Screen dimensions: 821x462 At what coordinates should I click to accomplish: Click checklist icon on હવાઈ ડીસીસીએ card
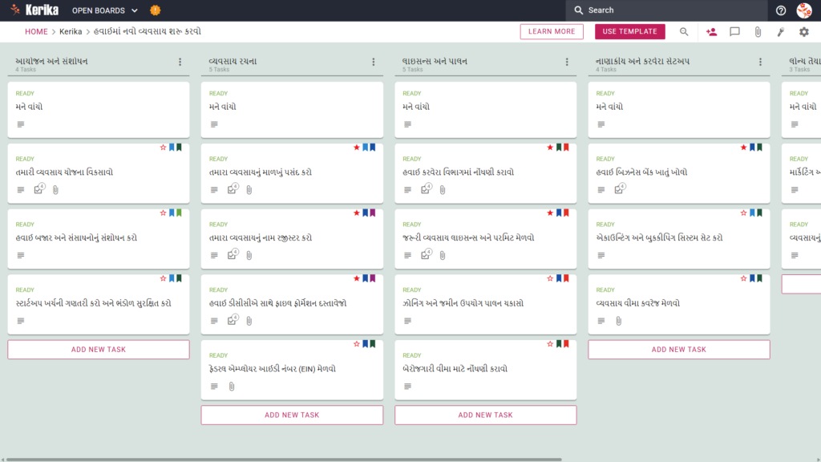[233, 320]
